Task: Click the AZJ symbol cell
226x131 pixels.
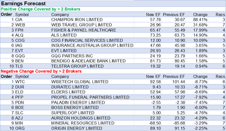Action: pyautogui.click(x=20, y=118)
